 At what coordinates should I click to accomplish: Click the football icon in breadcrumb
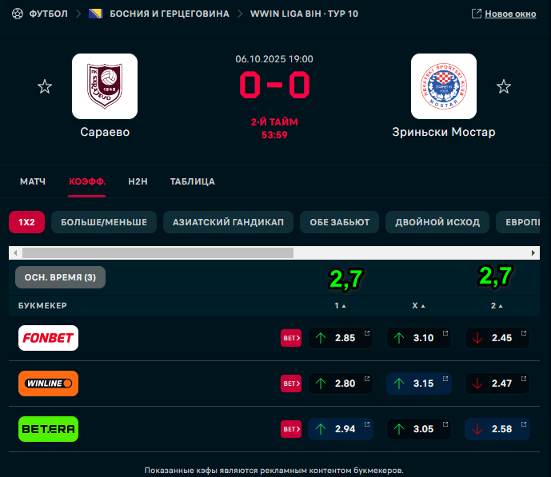click(17, 14)
